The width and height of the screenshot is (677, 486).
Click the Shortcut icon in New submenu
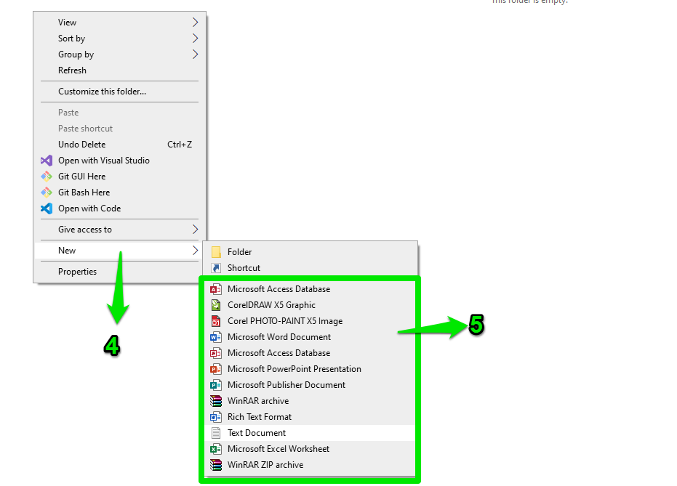216,268
